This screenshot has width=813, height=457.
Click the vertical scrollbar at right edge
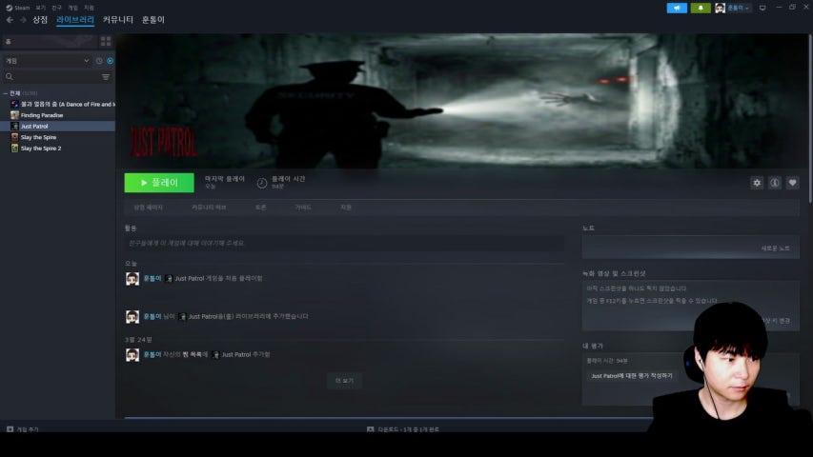pyautogui.click(x=810, y=119)
